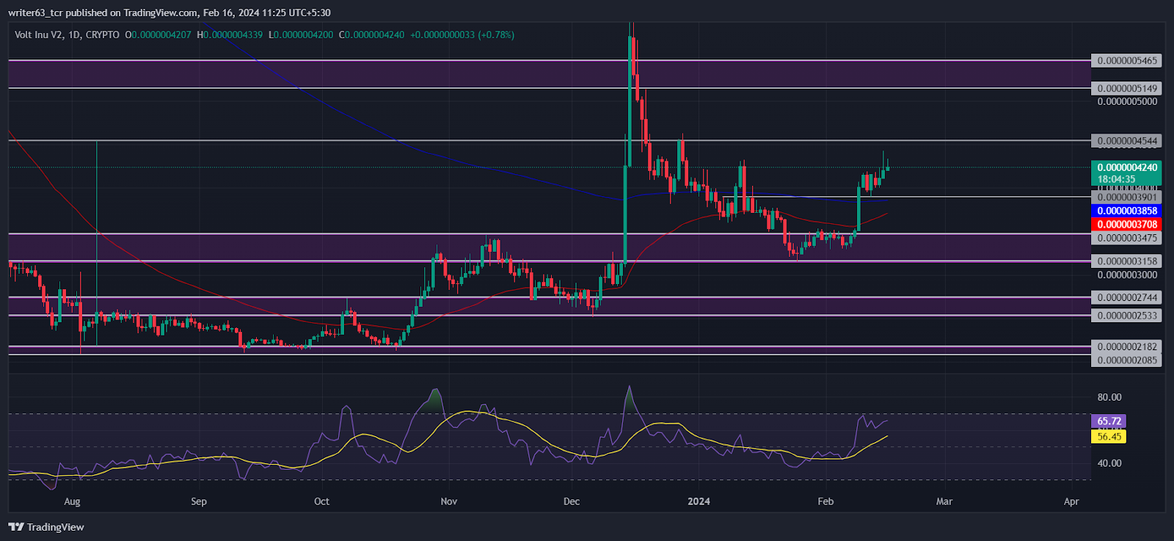Viewport: 1174px width, 541px height.
Task: Click the Feb label on time axis
Action: 825,502
